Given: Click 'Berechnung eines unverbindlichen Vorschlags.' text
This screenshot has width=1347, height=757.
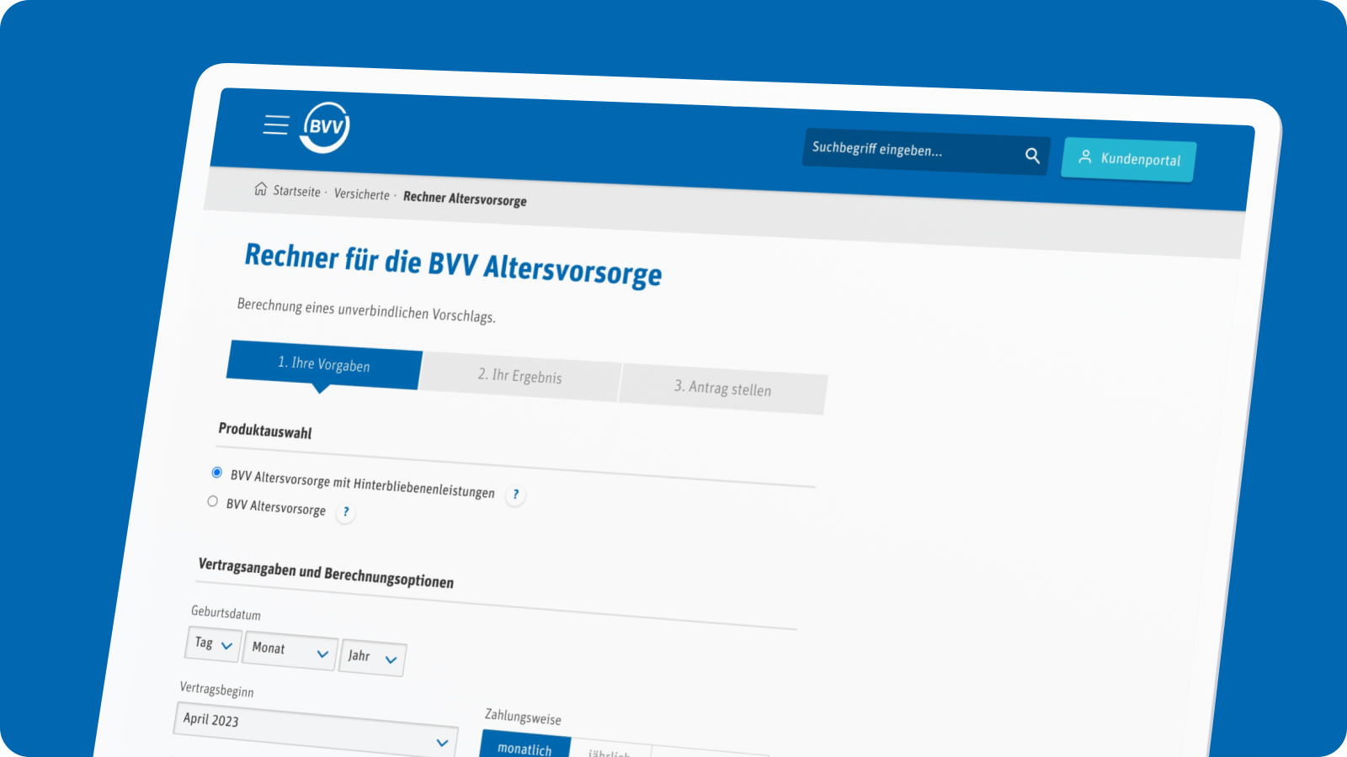Looking at the screenshot, I should tap(366, 310).
